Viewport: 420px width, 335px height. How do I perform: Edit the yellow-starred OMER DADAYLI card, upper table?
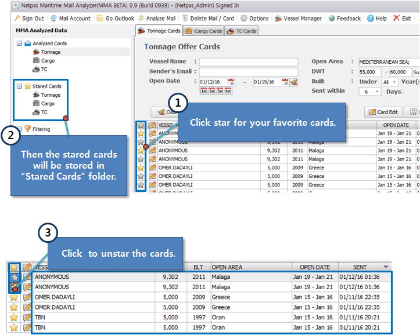(x=152, y=167)
